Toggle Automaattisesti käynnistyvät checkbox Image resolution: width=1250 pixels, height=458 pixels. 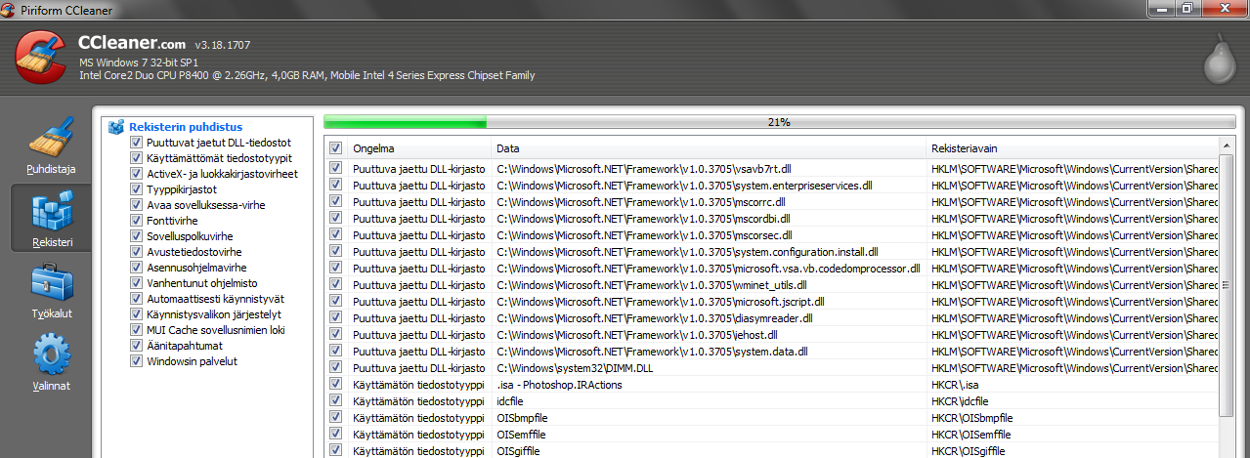click(x=136, y=299)
